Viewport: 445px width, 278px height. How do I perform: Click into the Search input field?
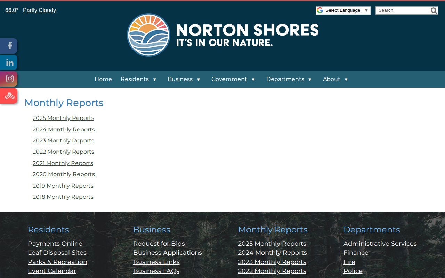click(403, 10)
